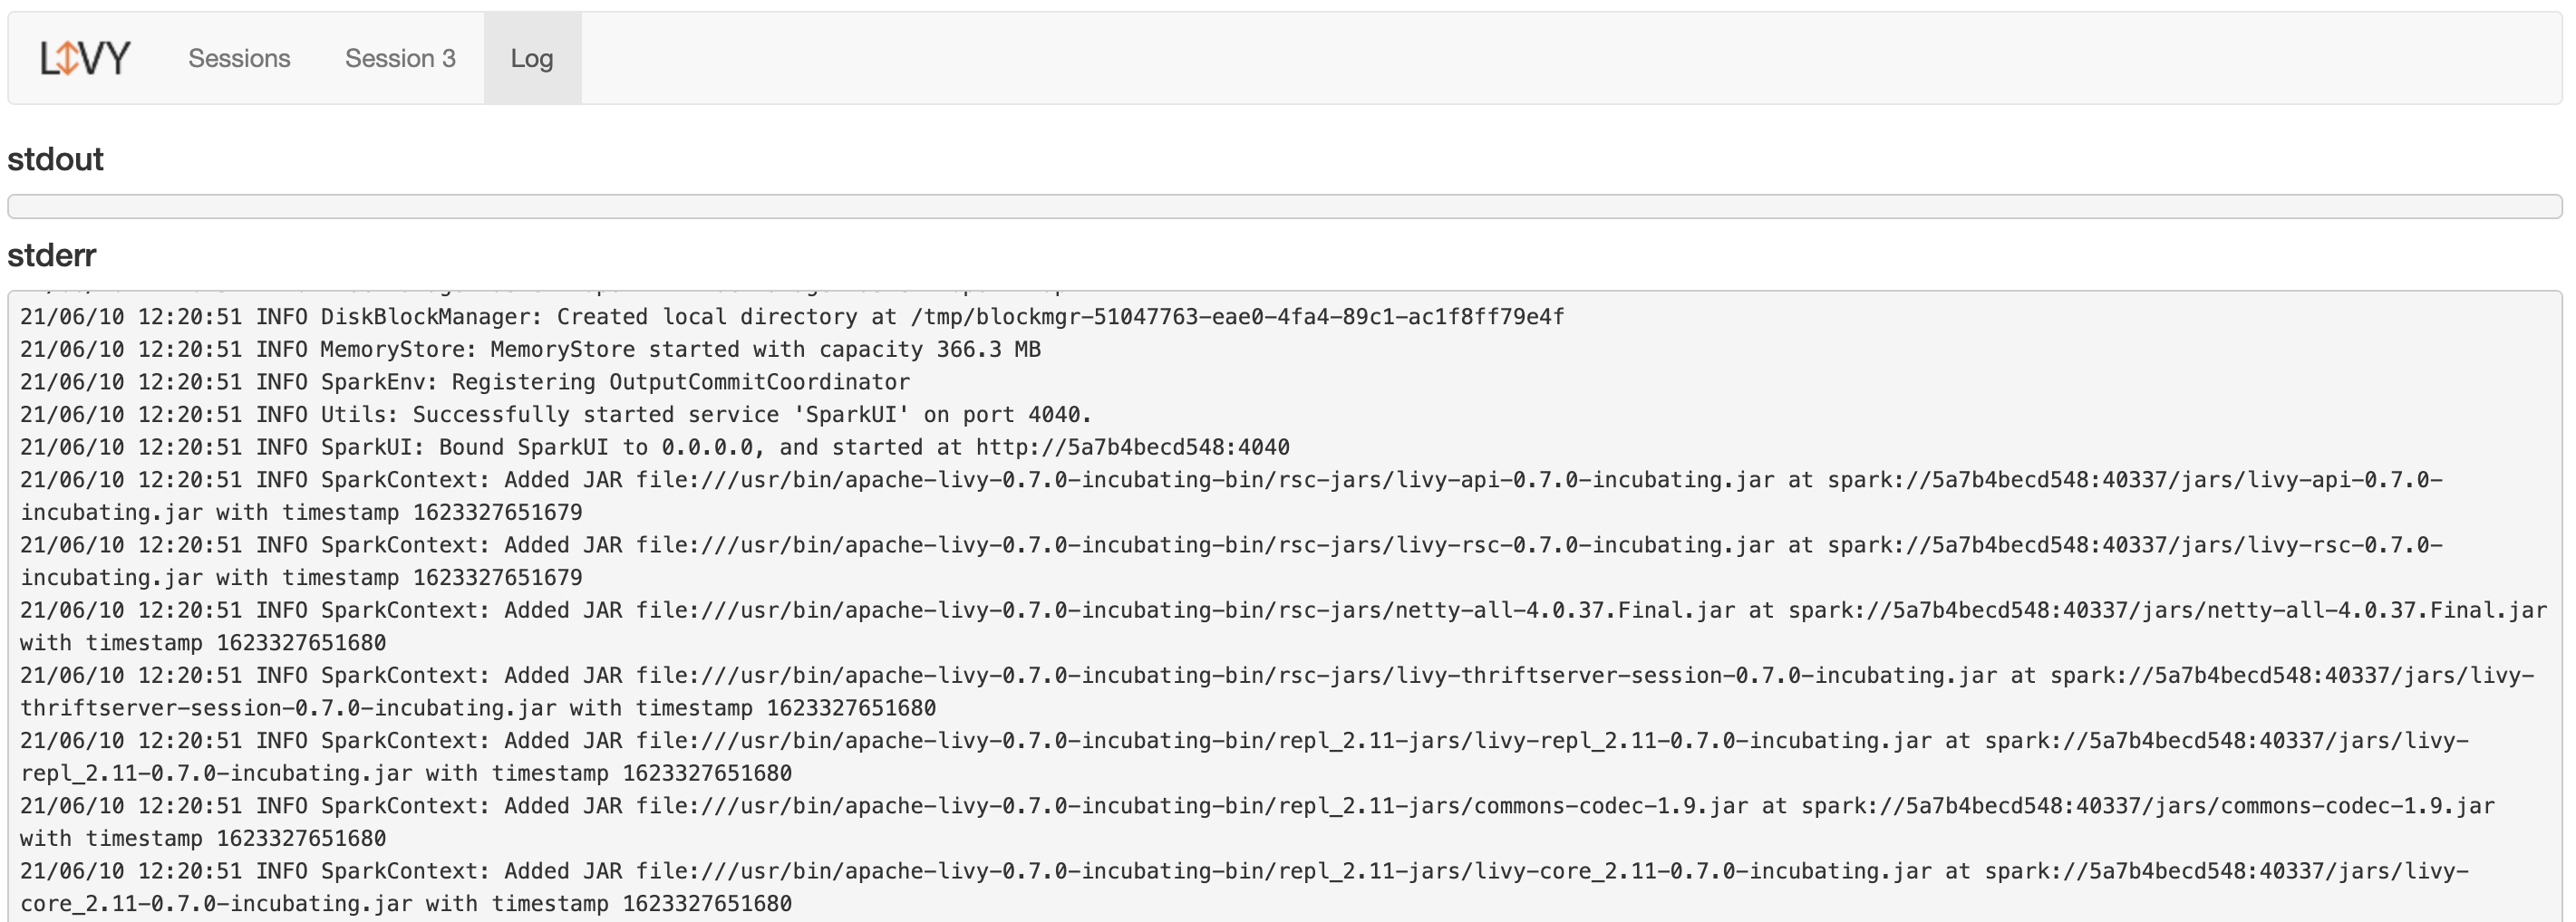
Task: Open the Sessions page in navbar
Action: click(239, 58)
